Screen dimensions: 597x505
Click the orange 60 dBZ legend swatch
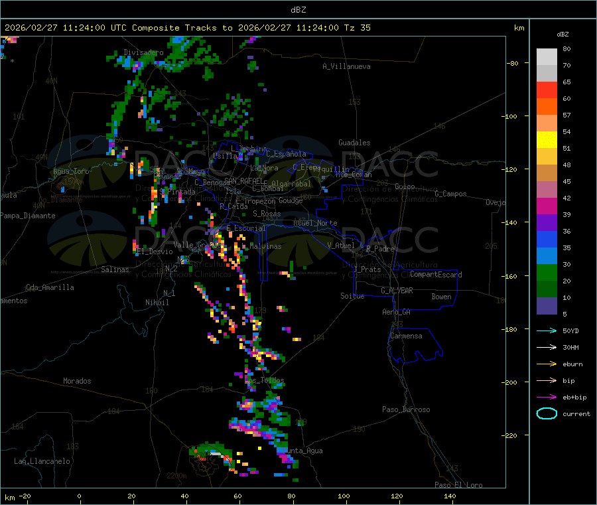click(x=547, y=107)
